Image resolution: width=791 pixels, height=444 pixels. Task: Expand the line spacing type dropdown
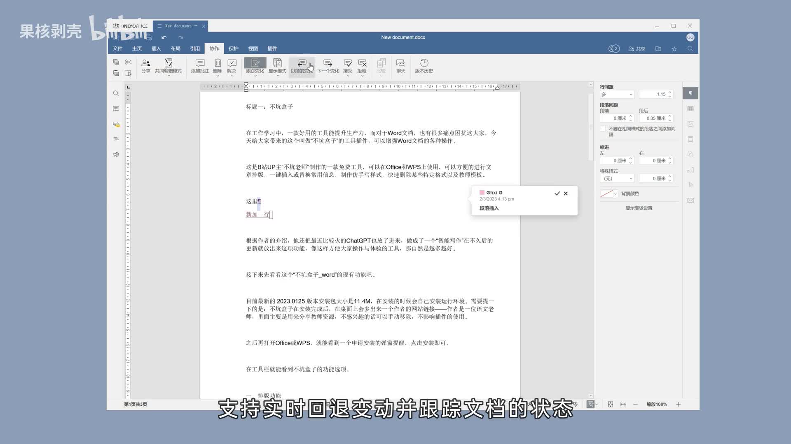617,95
